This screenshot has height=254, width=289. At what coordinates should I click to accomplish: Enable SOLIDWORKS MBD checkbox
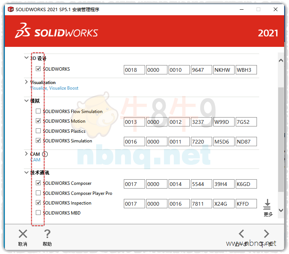(x=38, y=212)
